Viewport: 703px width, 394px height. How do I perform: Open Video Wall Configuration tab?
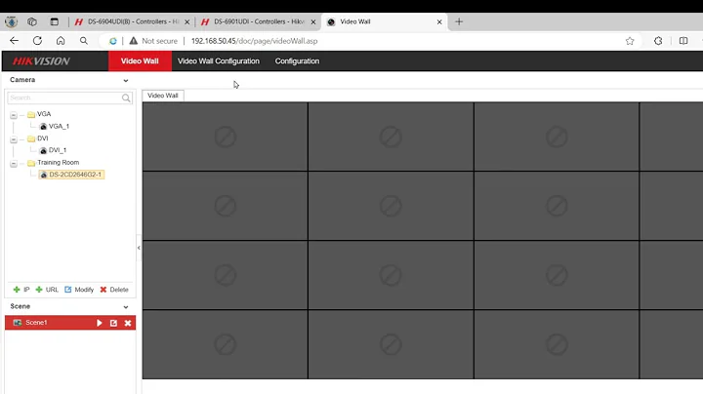click(x=219, y=60)
